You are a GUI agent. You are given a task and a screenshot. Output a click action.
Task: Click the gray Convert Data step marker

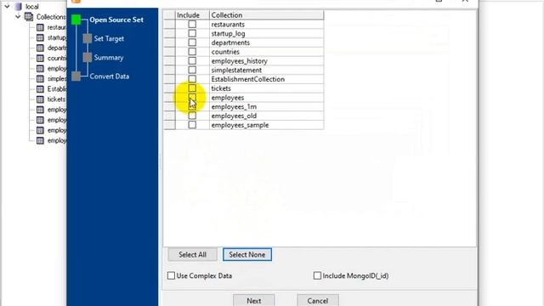(x=76, y=76)
